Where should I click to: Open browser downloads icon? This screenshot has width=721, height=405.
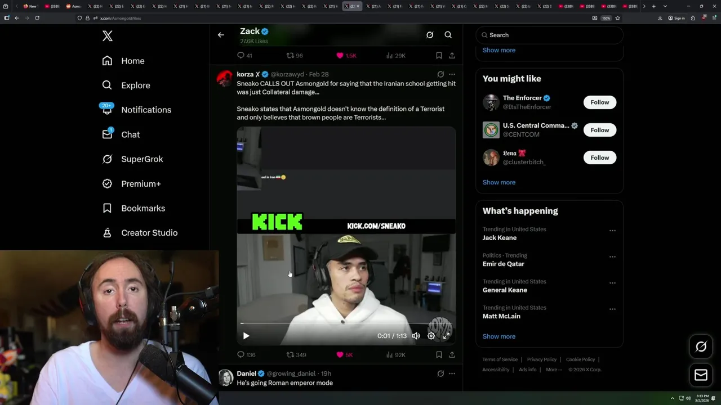660,18
